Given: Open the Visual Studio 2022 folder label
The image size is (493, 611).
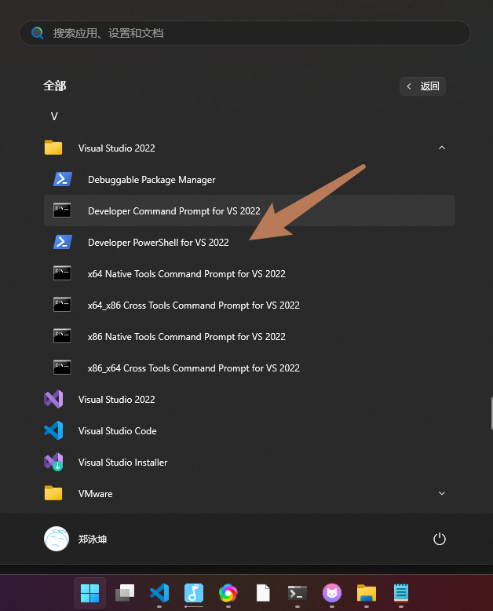Looking at the screenshot, I should coord(116,148).
